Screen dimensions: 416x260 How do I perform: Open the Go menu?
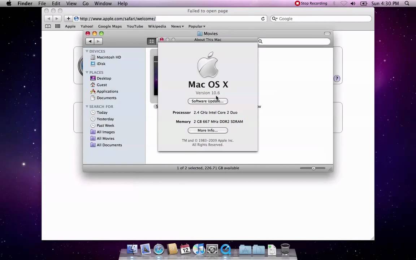pos(86,4)
